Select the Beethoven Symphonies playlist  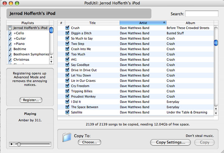[x=28, y=54]
